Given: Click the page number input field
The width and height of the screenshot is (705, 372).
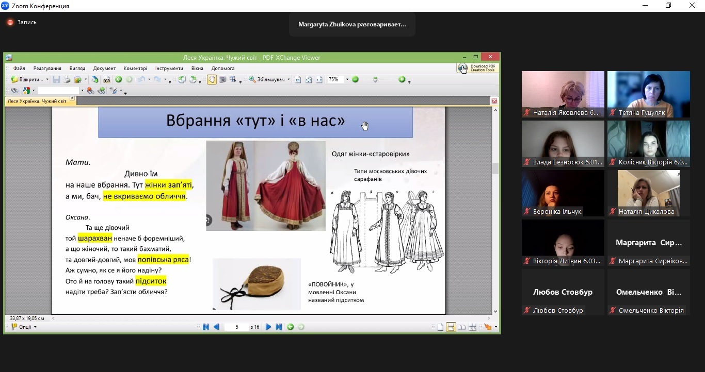Looking at the screenshot, I should click(x=237, y=327).
